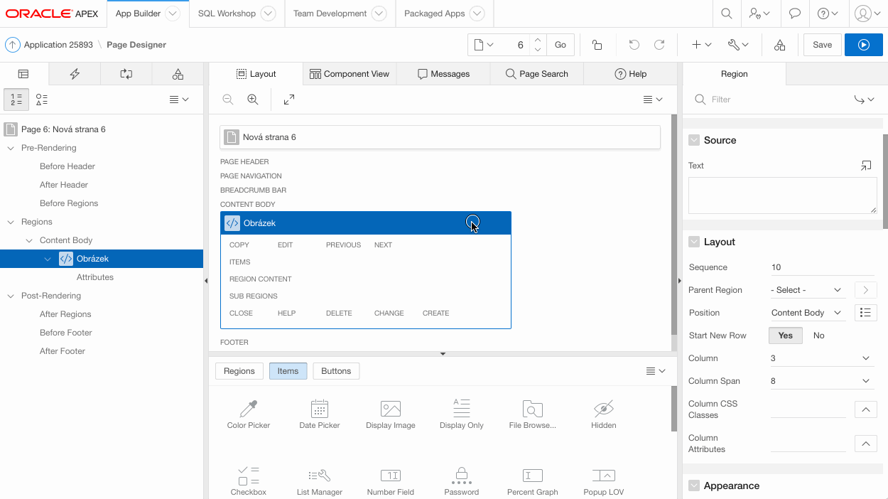Viewport: 888px width, 499px height.
Task: Switch to the Component View tab
Action: click(349, 74)
